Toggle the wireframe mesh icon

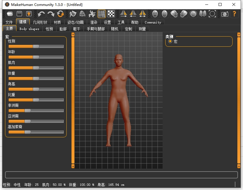pos(82,14)
